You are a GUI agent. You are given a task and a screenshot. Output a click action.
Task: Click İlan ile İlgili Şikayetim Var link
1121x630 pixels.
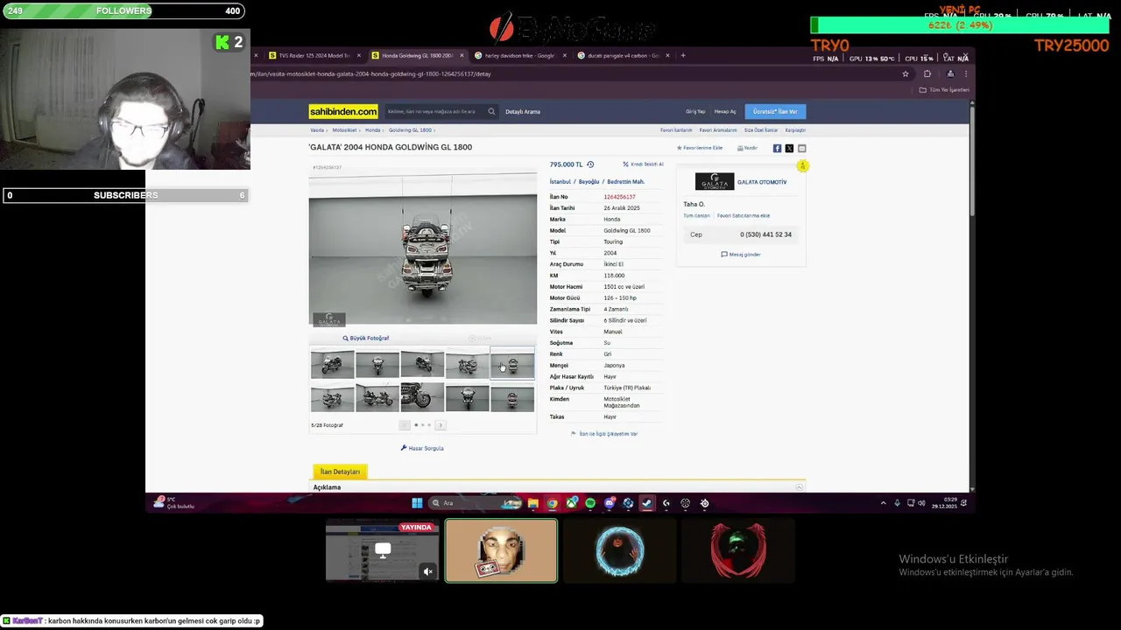604,434
